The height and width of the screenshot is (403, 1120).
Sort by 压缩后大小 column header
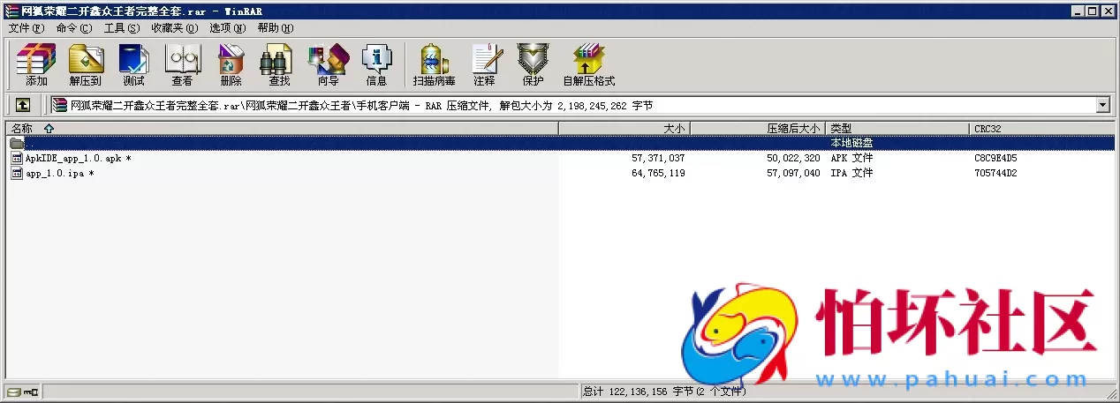758,129
